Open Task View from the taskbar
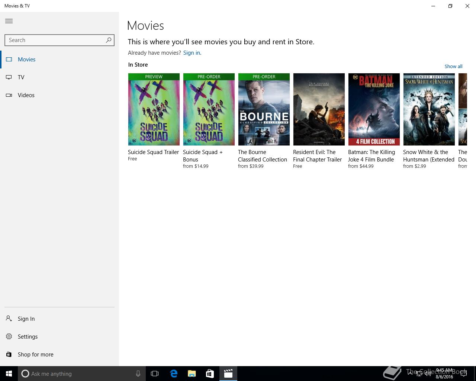This screenshot has width=476, height=381. click(x=155, y=374)
